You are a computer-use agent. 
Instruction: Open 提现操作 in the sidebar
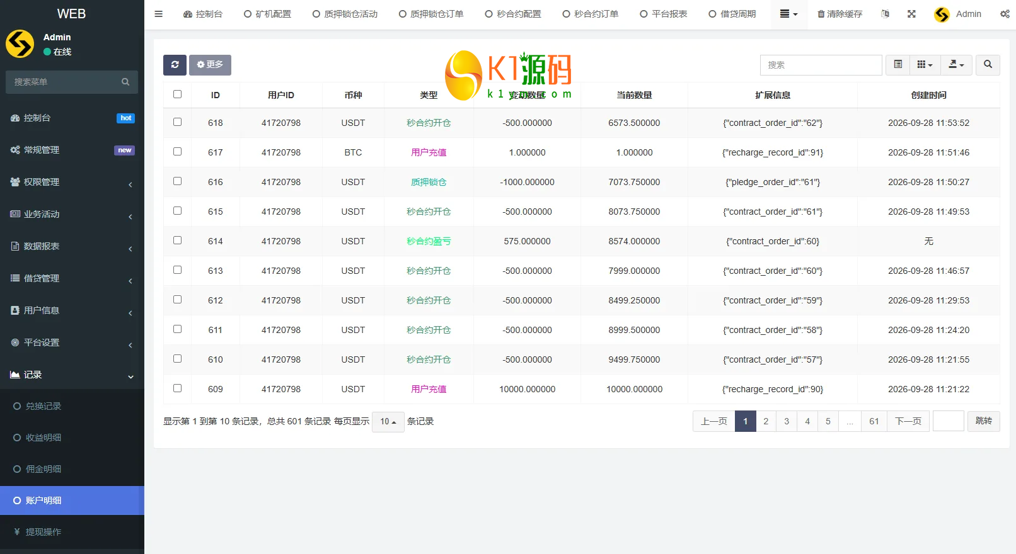point(72,532)
